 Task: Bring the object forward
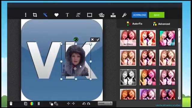pos(51,104)
